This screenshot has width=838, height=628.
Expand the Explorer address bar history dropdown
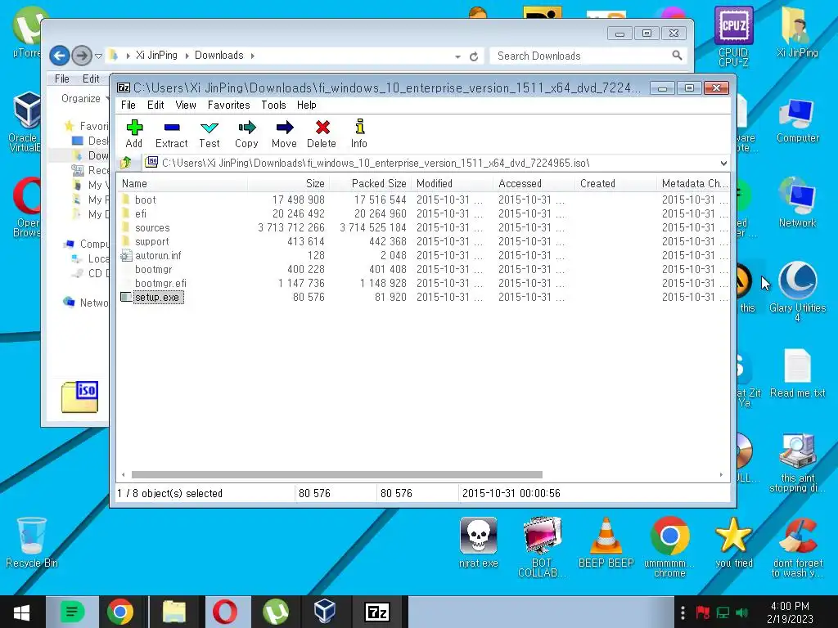[457, 56]
